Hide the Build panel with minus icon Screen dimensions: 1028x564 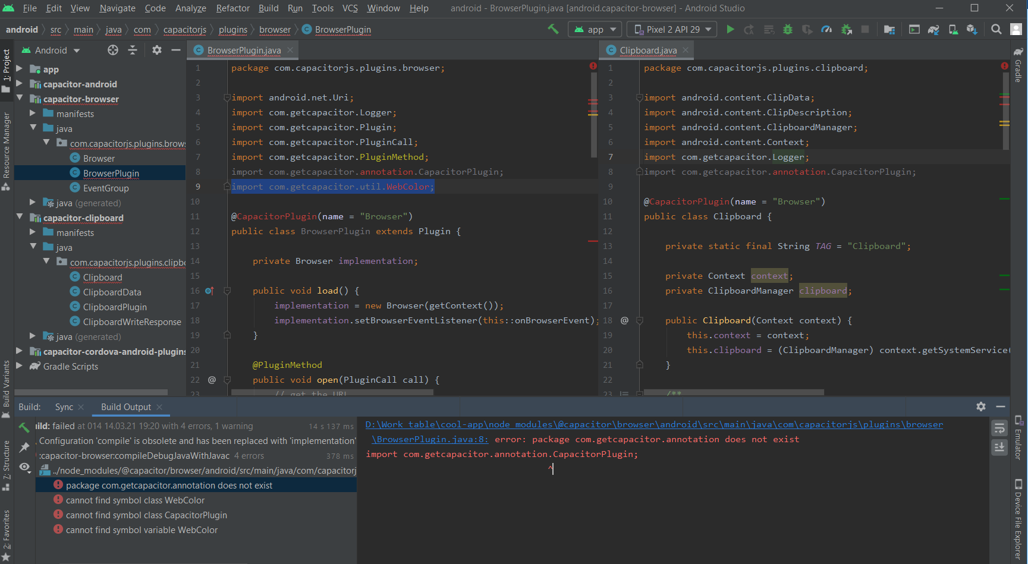coord(1001,407)
